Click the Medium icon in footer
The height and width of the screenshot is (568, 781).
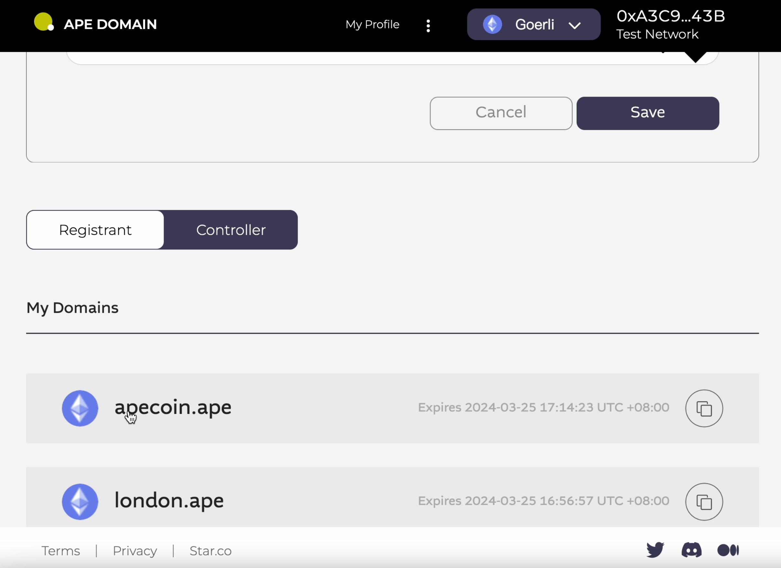tap(728, 549)
